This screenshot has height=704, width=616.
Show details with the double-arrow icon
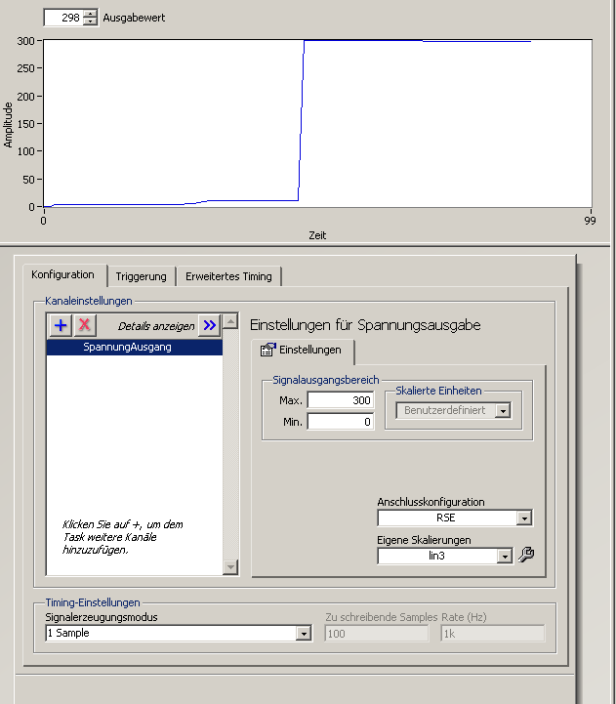tap(210, 325)
